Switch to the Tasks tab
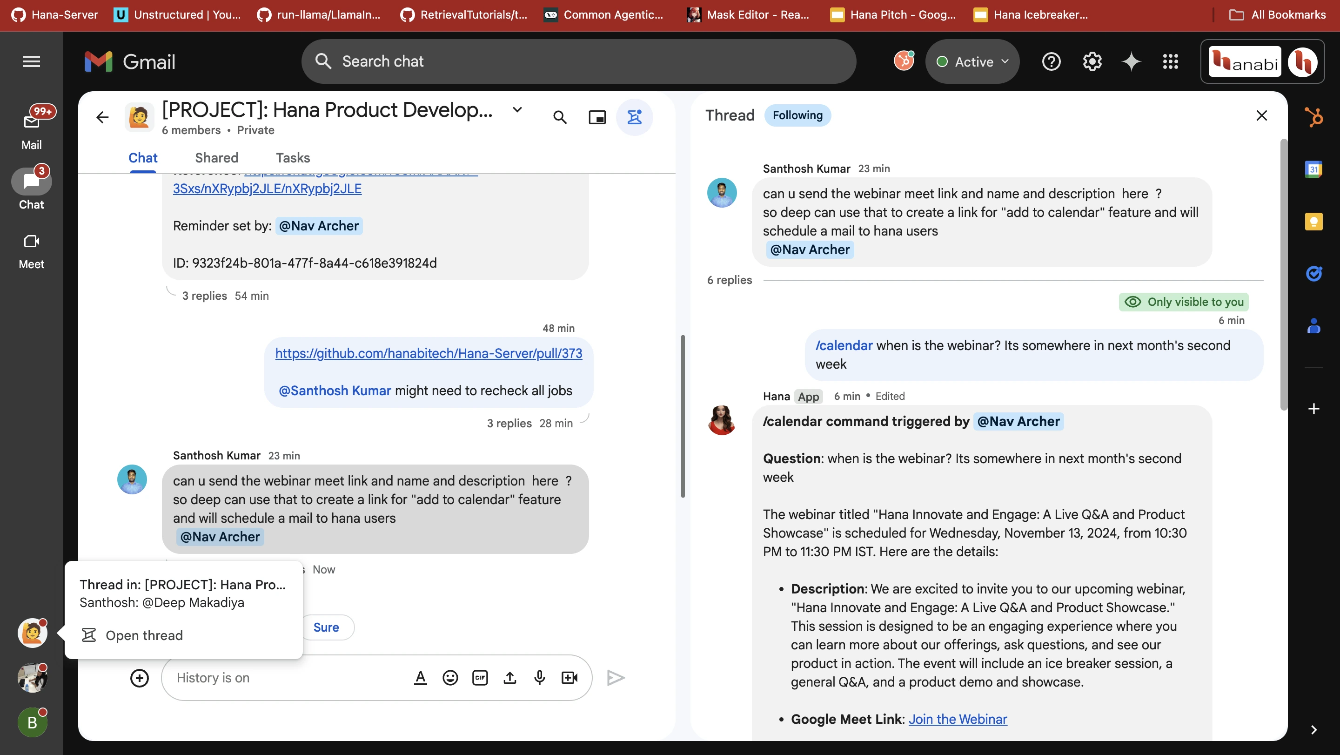 click(293, 158)
